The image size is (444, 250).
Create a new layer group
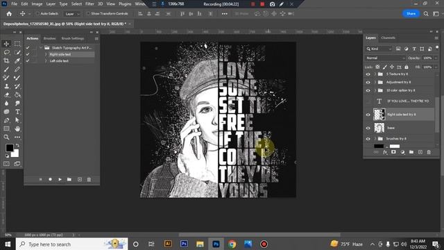411,152
